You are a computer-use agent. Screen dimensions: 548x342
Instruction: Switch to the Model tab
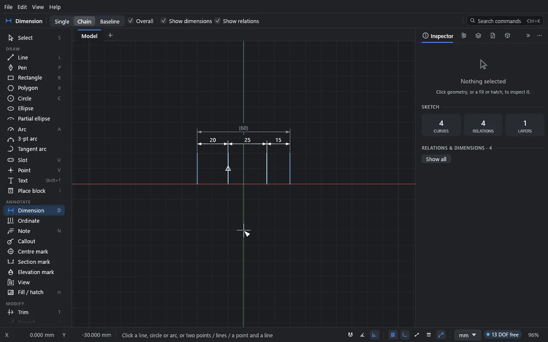(89, 36)
